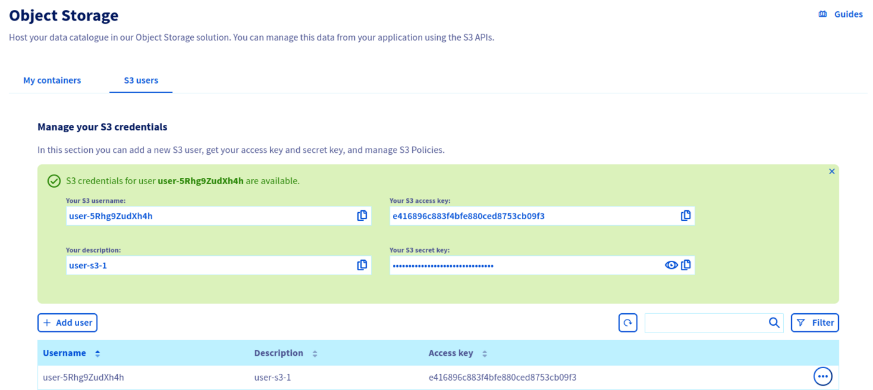Viewport: 873px width, 390px height.
Task: Dismiss the green credentials banner
Action: pos(831,172)
